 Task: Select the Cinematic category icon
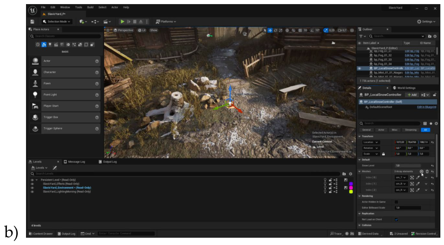[56, 45]
